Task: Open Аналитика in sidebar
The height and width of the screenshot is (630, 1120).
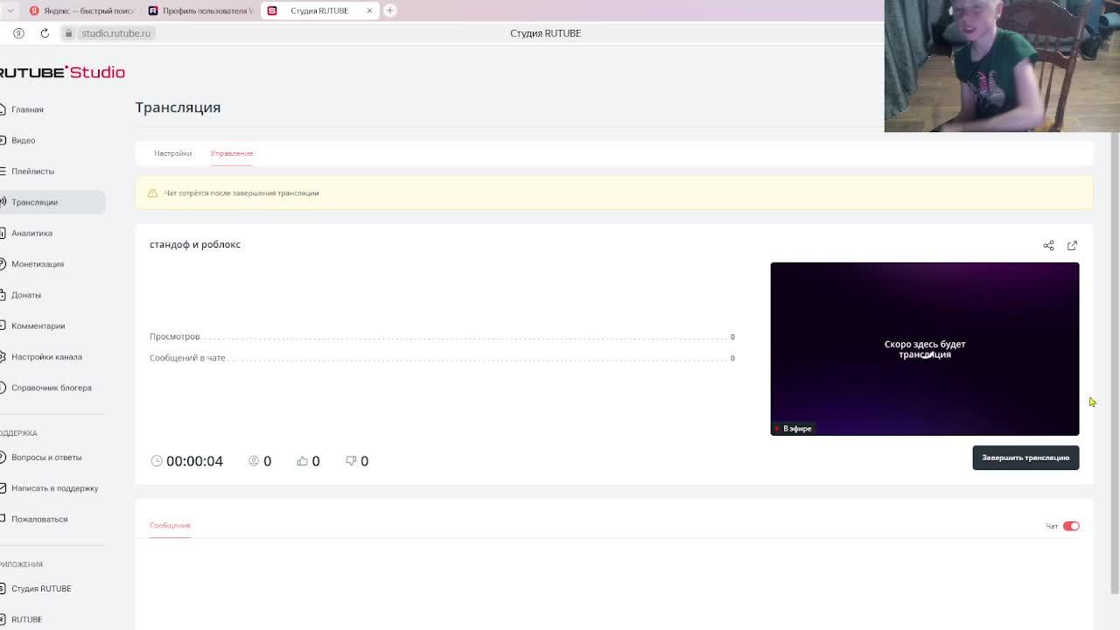Action: pyautogui.click(x=31, y=233)
